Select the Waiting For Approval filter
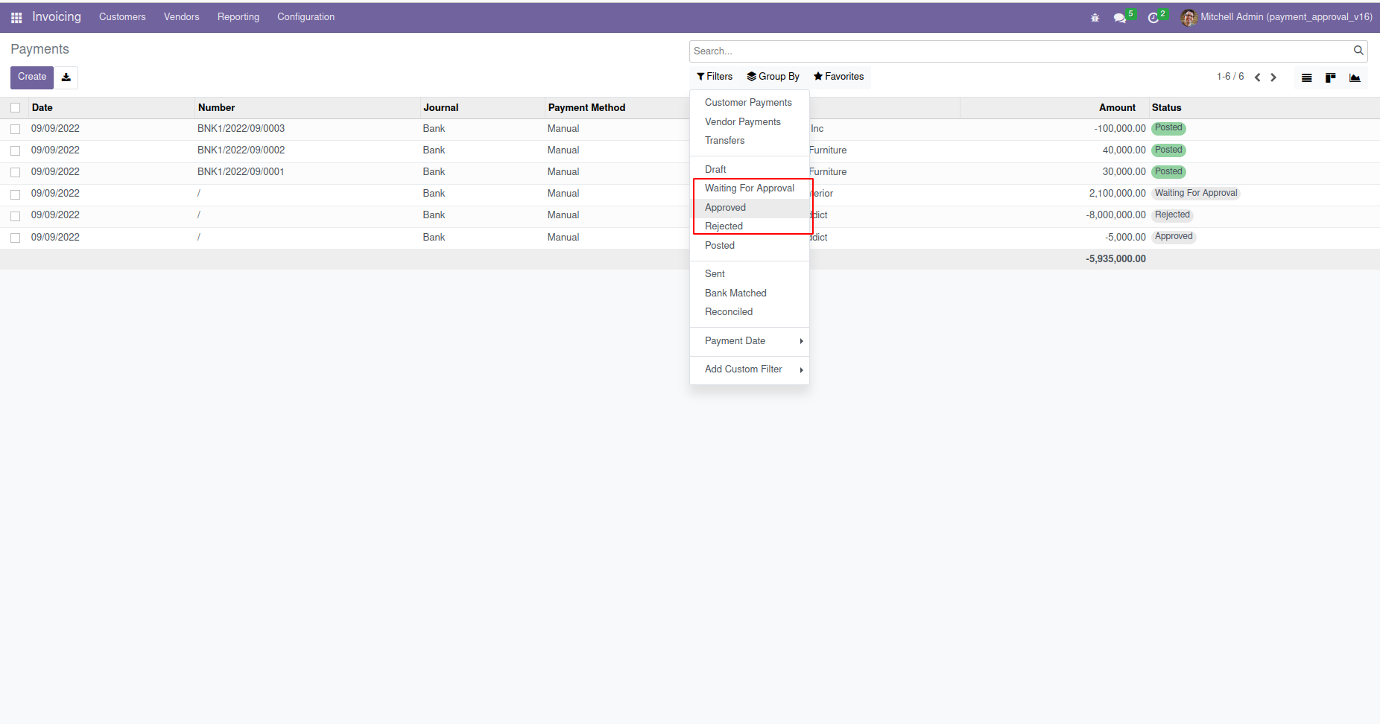1380x724 pixels. tap(749, 188)
